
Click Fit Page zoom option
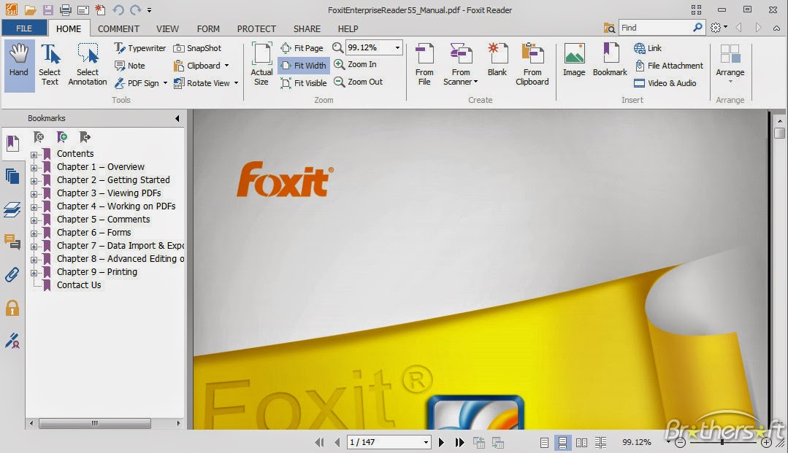point(302,48)
